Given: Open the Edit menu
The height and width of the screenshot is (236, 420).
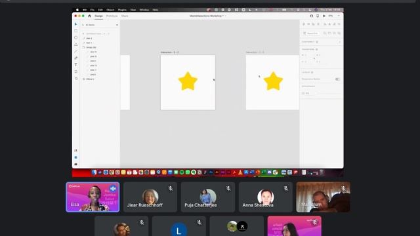Looking at the screenshot, I should (100, 10).
